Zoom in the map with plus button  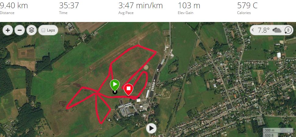tap(8, 30)
